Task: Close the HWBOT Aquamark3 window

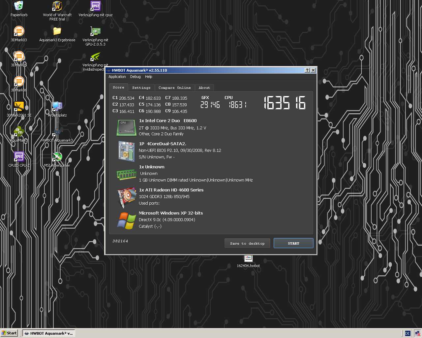Action: click(313, 70)
